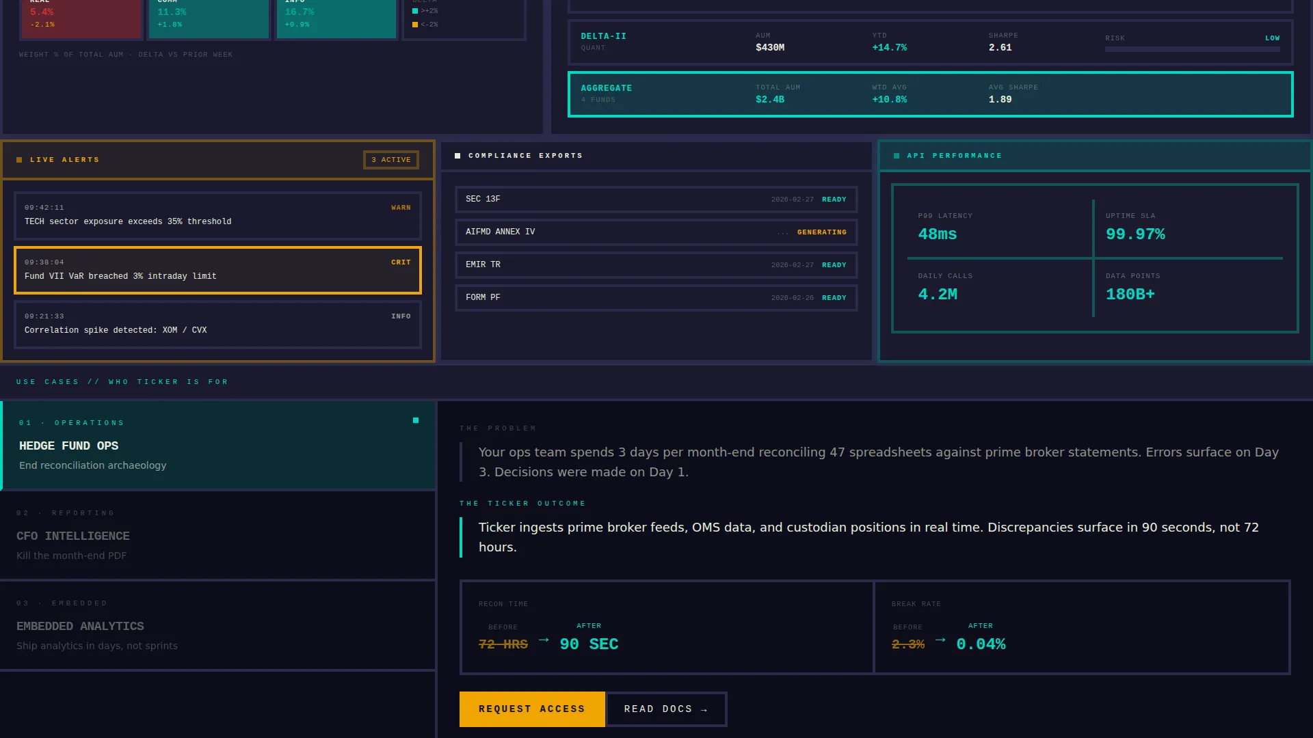Viewport: 1313px width, 738px height.
Task: Click the GENERATING status of AIFMD ANNEX IV
Action: coord(821,232)
